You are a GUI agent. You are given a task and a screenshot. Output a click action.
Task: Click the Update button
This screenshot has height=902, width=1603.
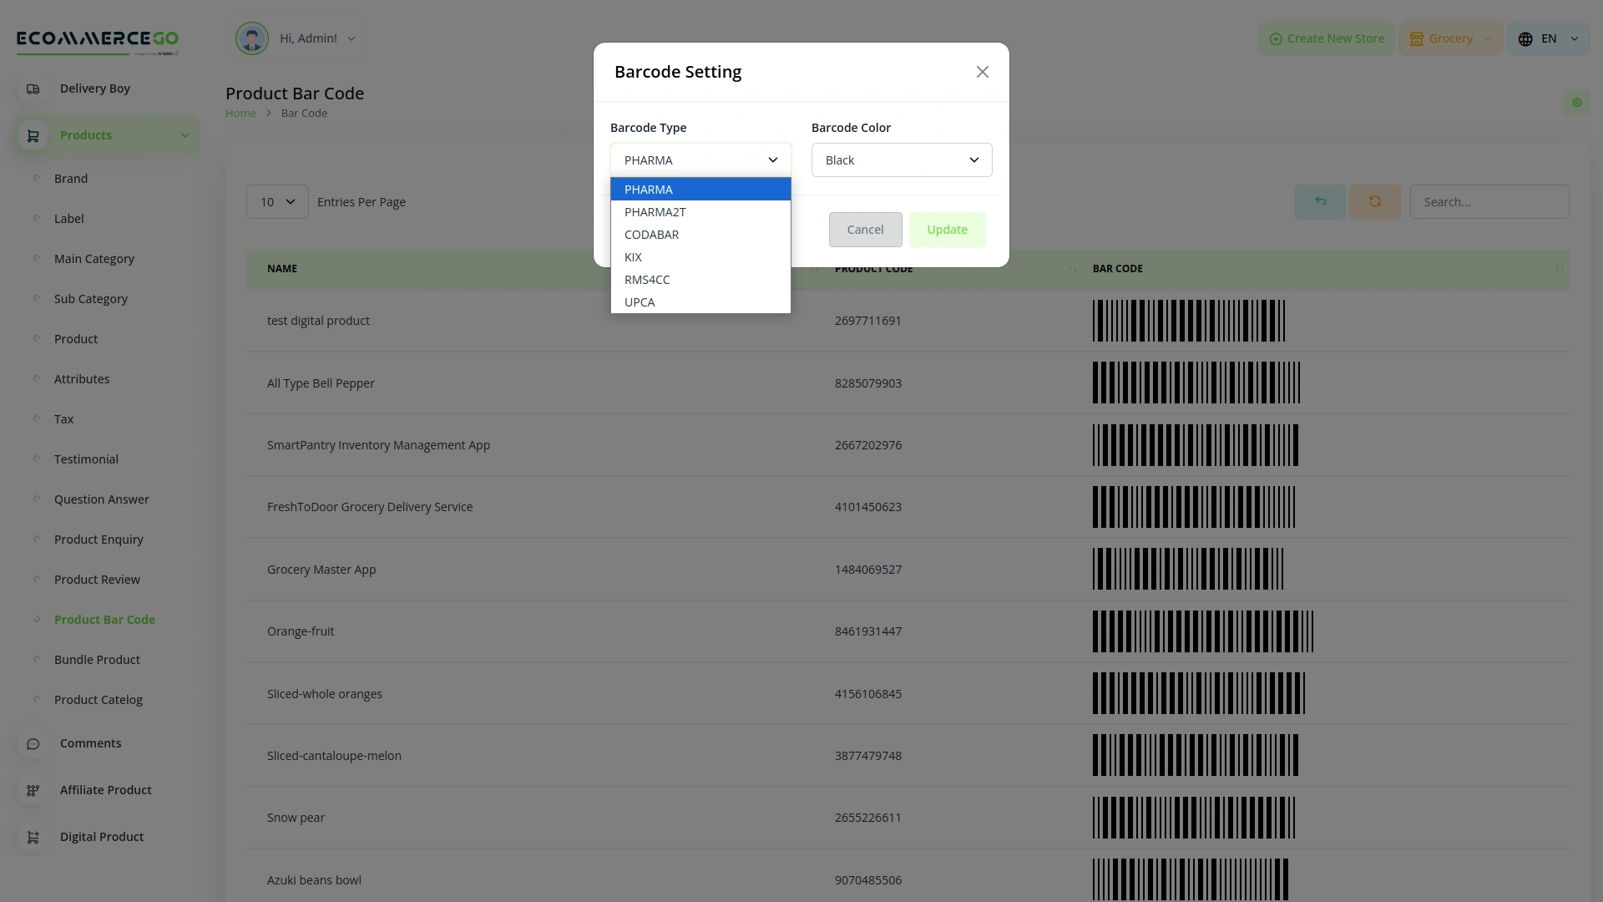pos(947,229)
